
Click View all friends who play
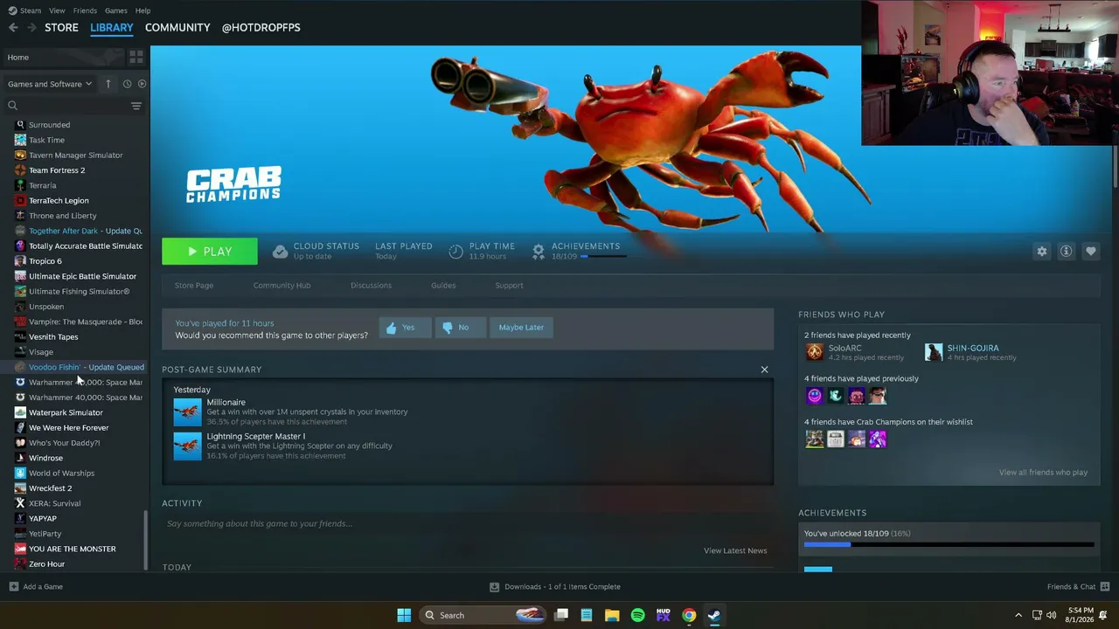click(x=1043, y=473)
